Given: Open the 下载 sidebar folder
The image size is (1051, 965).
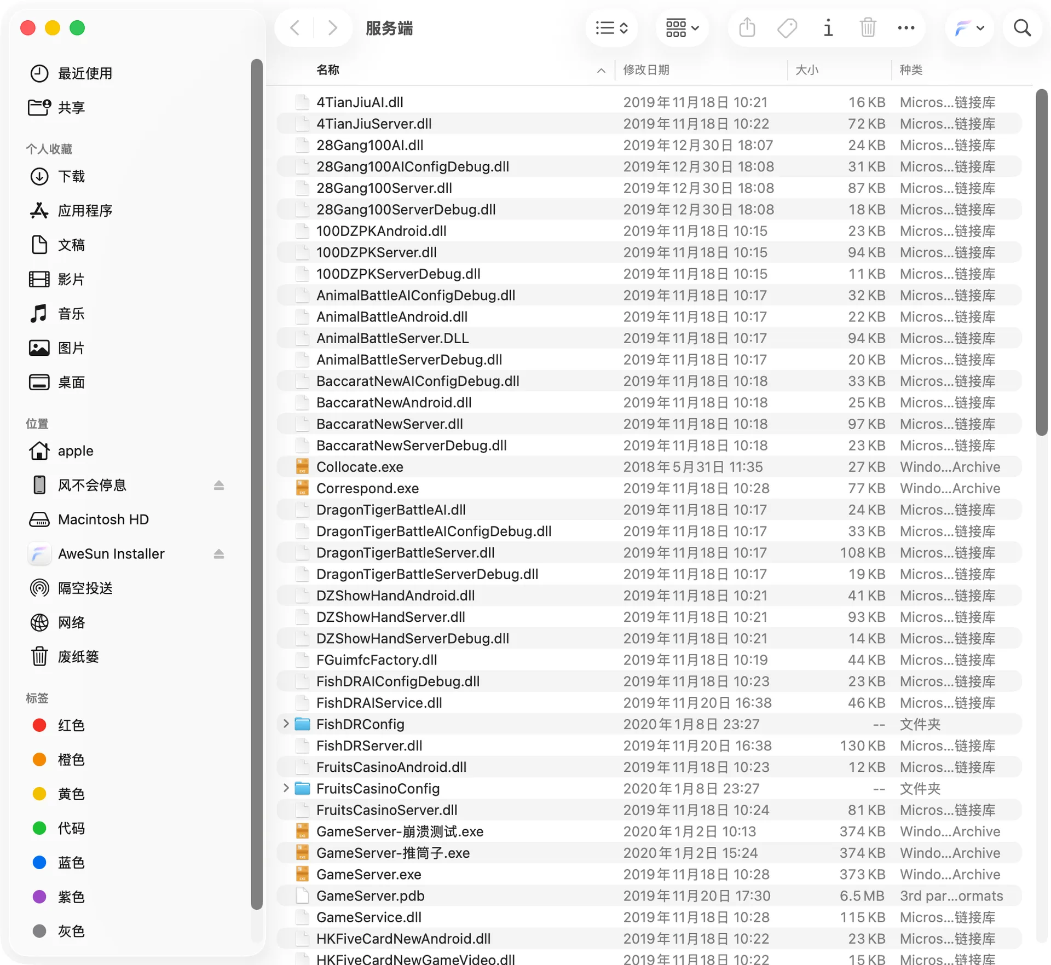Looking at the screenshot, I should click(71, 176).
